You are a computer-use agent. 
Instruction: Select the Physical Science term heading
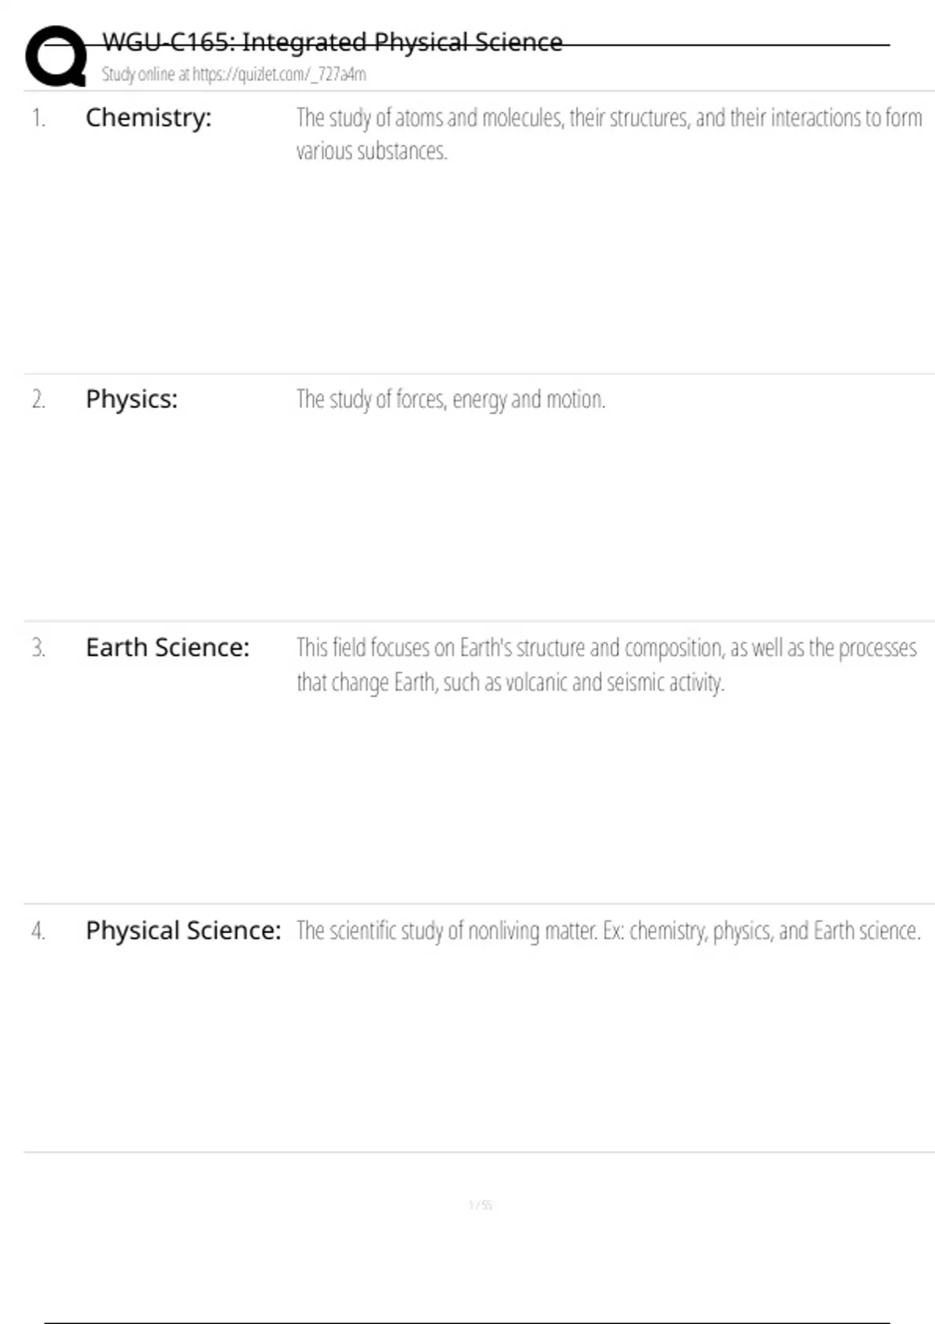tap(183, 931)
